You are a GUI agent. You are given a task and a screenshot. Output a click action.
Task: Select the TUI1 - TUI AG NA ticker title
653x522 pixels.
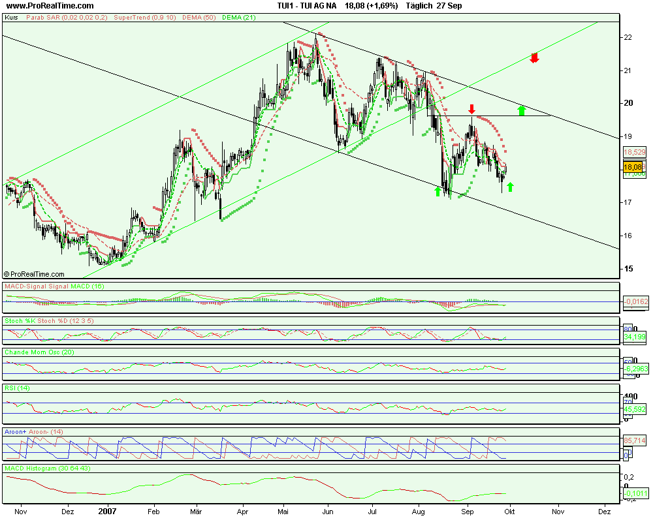pyautogui.click(x=306, y=6)
